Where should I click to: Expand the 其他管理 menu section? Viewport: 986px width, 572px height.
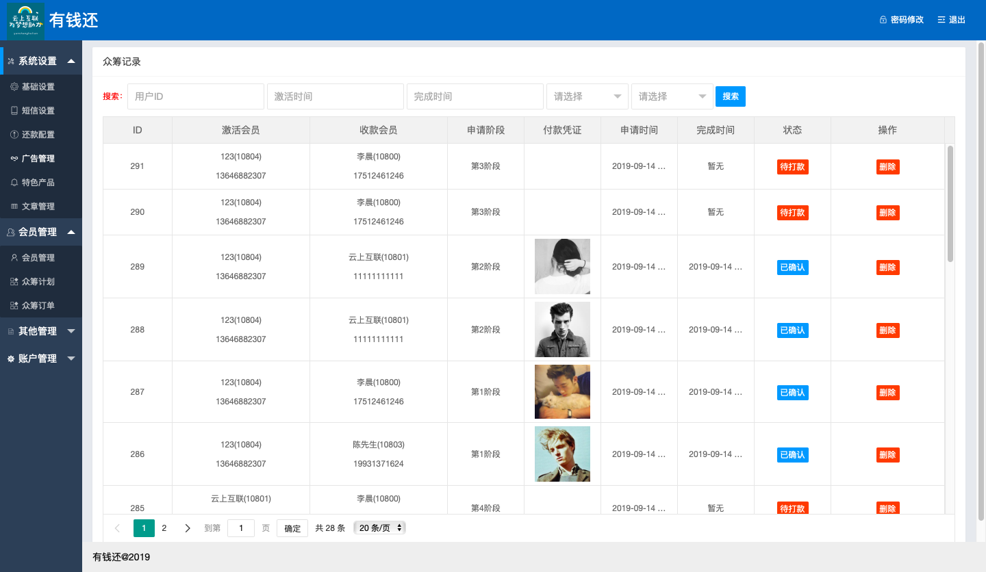[x=71, y=331]
